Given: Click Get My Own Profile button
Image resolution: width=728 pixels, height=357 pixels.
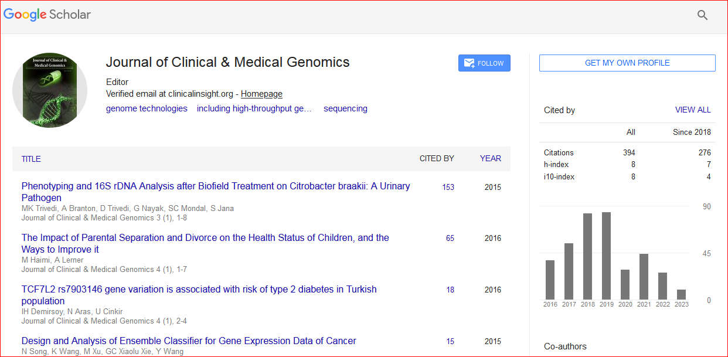Looking at the screenshot, I should pos(627,63).
